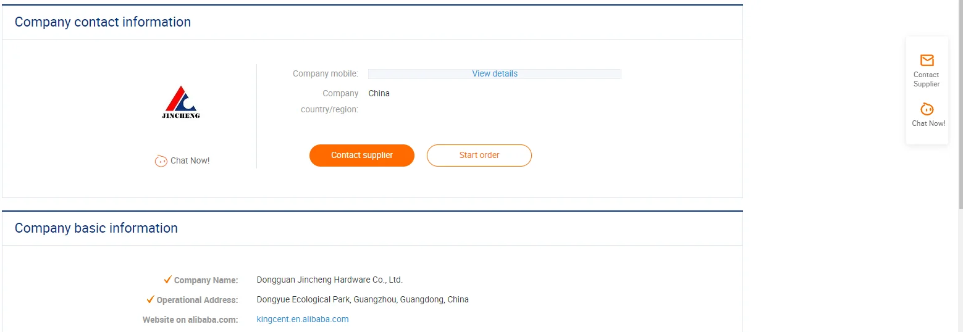Click the chat face icon in the floating sidebar
Image resolution: width=963 pixels, height=332 pixels.
pos(927,109)
